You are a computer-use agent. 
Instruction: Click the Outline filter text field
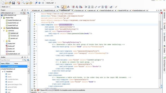pyautogui.click(x=11, y=60)
